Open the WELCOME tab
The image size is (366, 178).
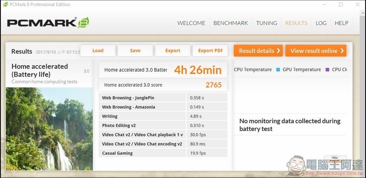click(x=191, y=23)
